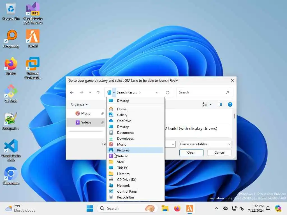Select Pictures in the location list
The image size is (287, 215).
click(135, 150)
